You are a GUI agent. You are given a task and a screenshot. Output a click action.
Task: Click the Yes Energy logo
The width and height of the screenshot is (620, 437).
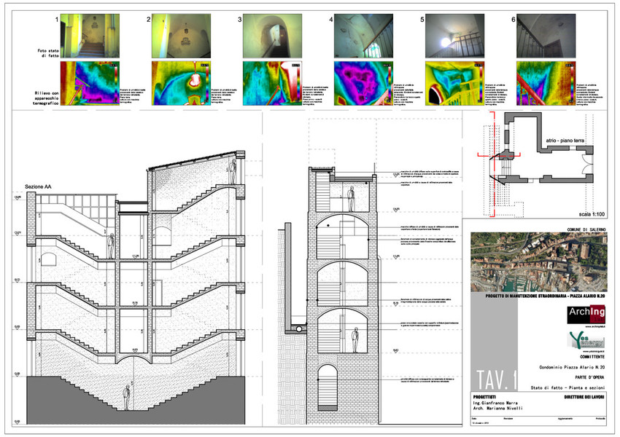585,339
